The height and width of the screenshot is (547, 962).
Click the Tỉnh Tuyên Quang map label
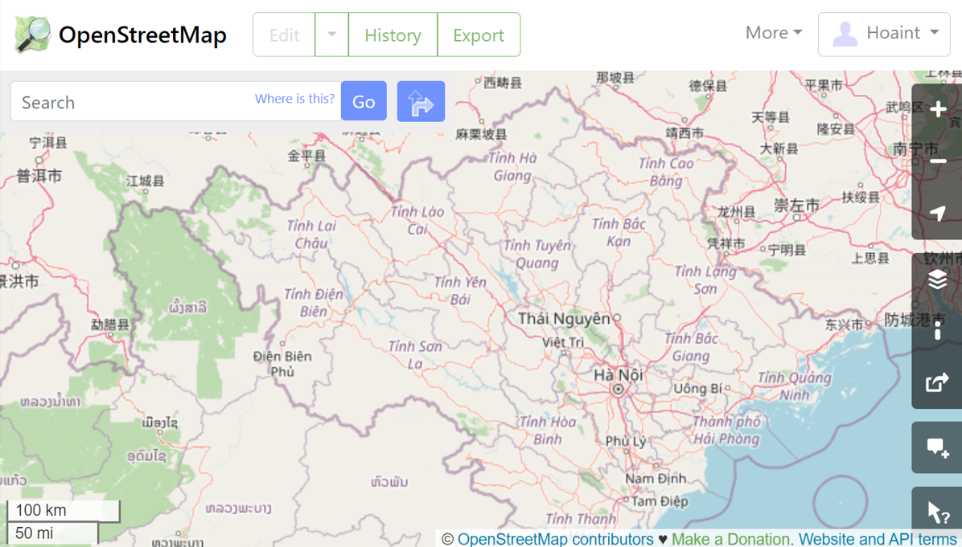(x=537, y=254)
